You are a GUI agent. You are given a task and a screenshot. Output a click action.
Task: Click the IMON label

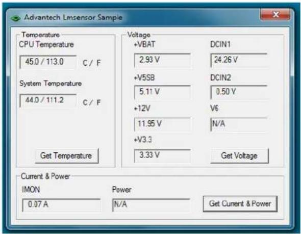(x=31, y=190)
